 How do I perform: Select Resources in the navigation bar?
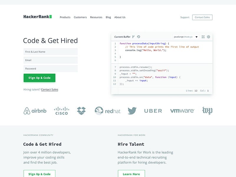(96, 17)
